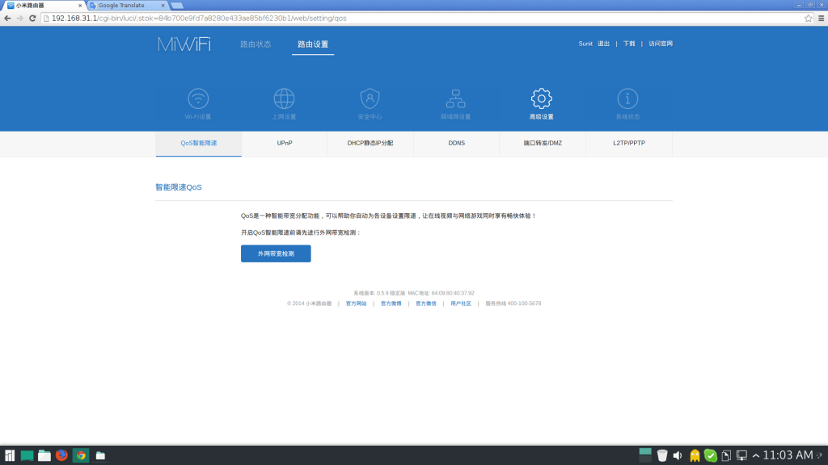Click the 外网带宽检测 button
828x465 pixels.
click(276, 253)
